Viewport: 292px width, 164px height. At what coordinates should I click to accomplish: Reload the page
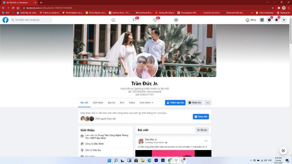coord(13,8)
